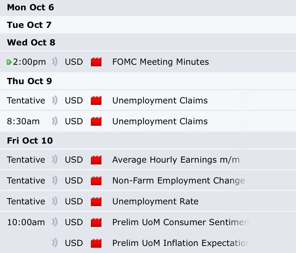Click USD currency in Average Hourly Earnings row
The image size is (296, 253).
pyautogui.click(x=74, y=160)
